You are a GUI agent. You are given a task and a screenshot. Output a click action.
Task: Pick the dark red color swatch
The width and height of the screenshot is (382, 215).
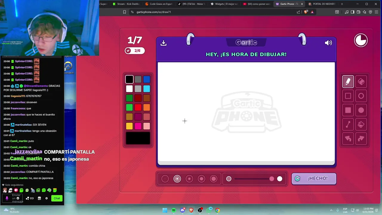[x=138, y=98]
